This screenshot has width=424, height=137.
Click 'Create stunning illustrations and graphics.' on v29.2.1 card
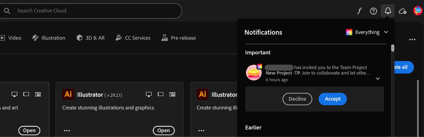(108, 108)
